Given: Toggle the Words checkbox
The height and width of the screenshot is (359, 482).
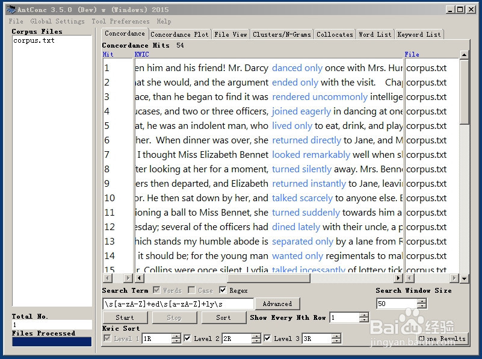Looking at the screenshot, I should (x=156, y=290).
